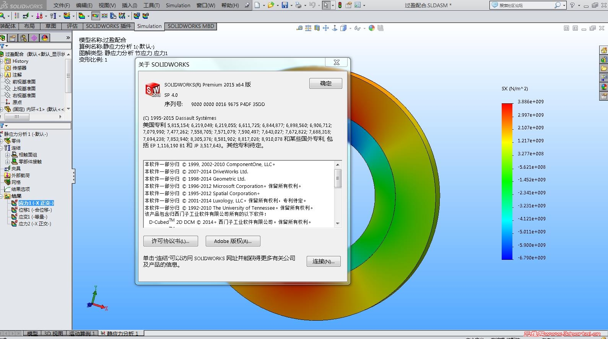
Task: Open the display style dropdown arrow
Action: coord(350,28)
